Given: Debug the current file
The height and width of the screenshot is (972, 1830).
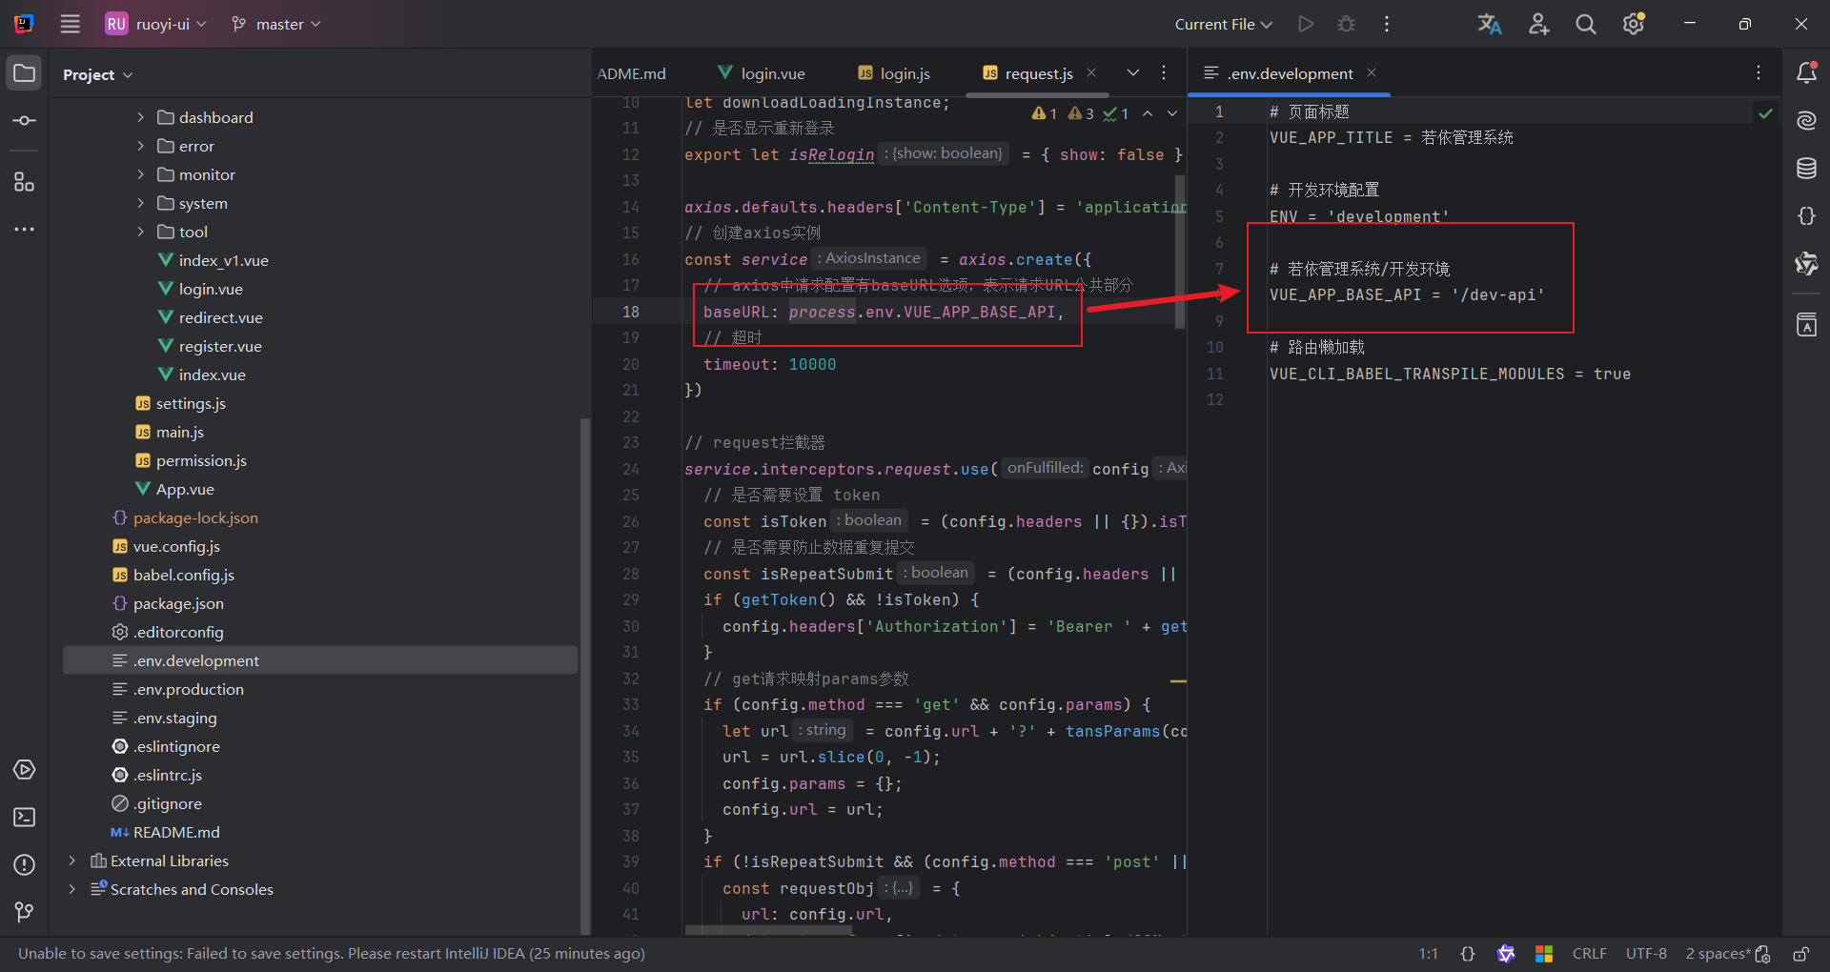Looking at the screenshot, I should pos(1346,24).
